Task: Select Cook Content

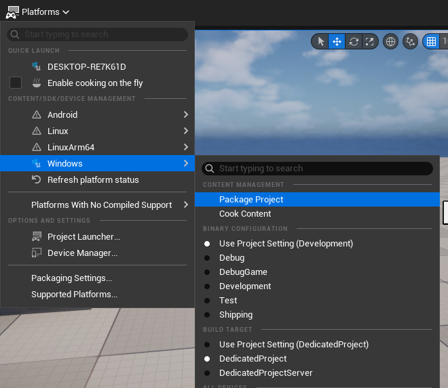Action: click(x=317, y=214)
